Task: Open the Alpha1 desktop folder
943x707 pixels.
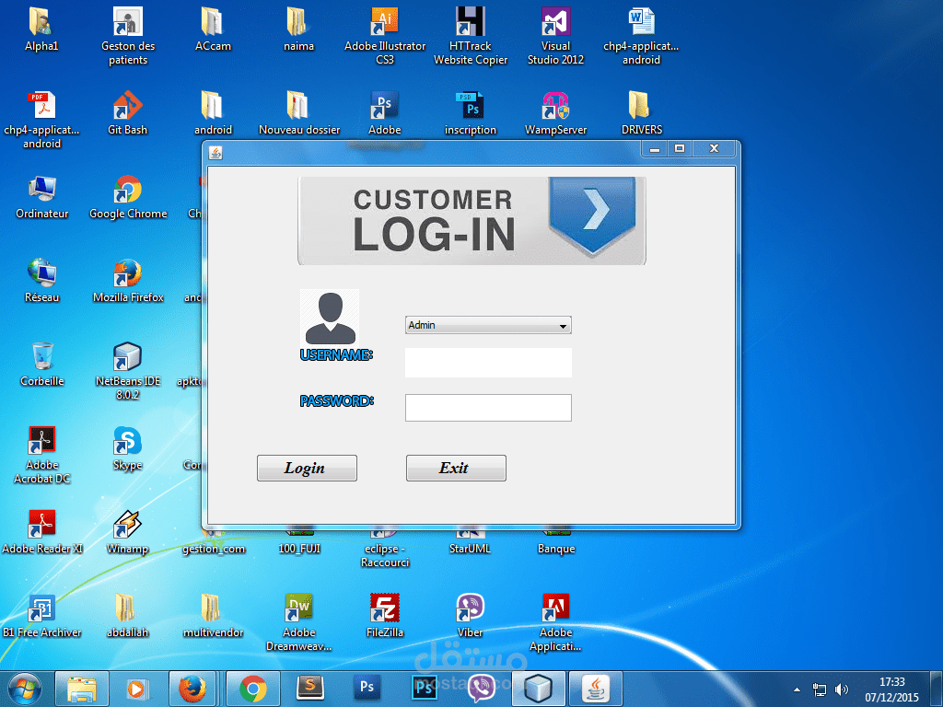Action: pyautogui.click(x=41, y=29)
